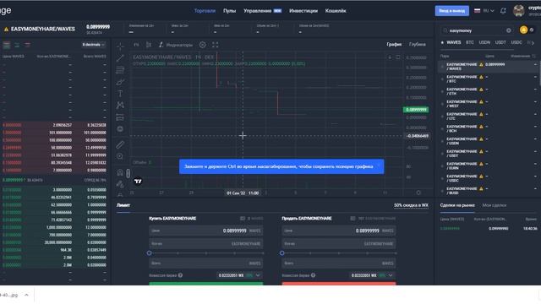Open the Indicators menu

[x=176, y=45]
